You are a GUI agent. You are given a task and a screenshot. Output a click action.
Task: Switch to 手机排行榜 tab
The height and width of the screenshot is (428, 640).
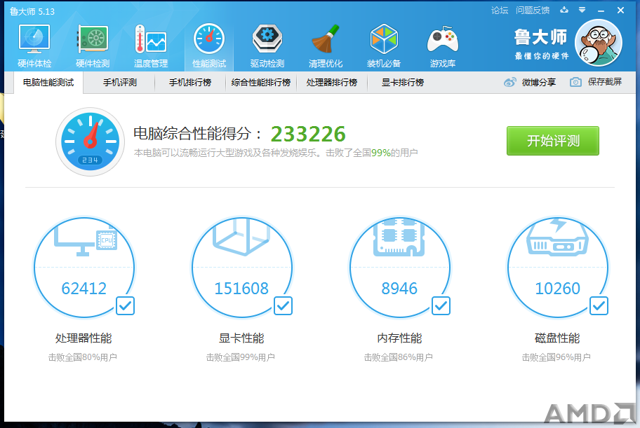[190, 83]
